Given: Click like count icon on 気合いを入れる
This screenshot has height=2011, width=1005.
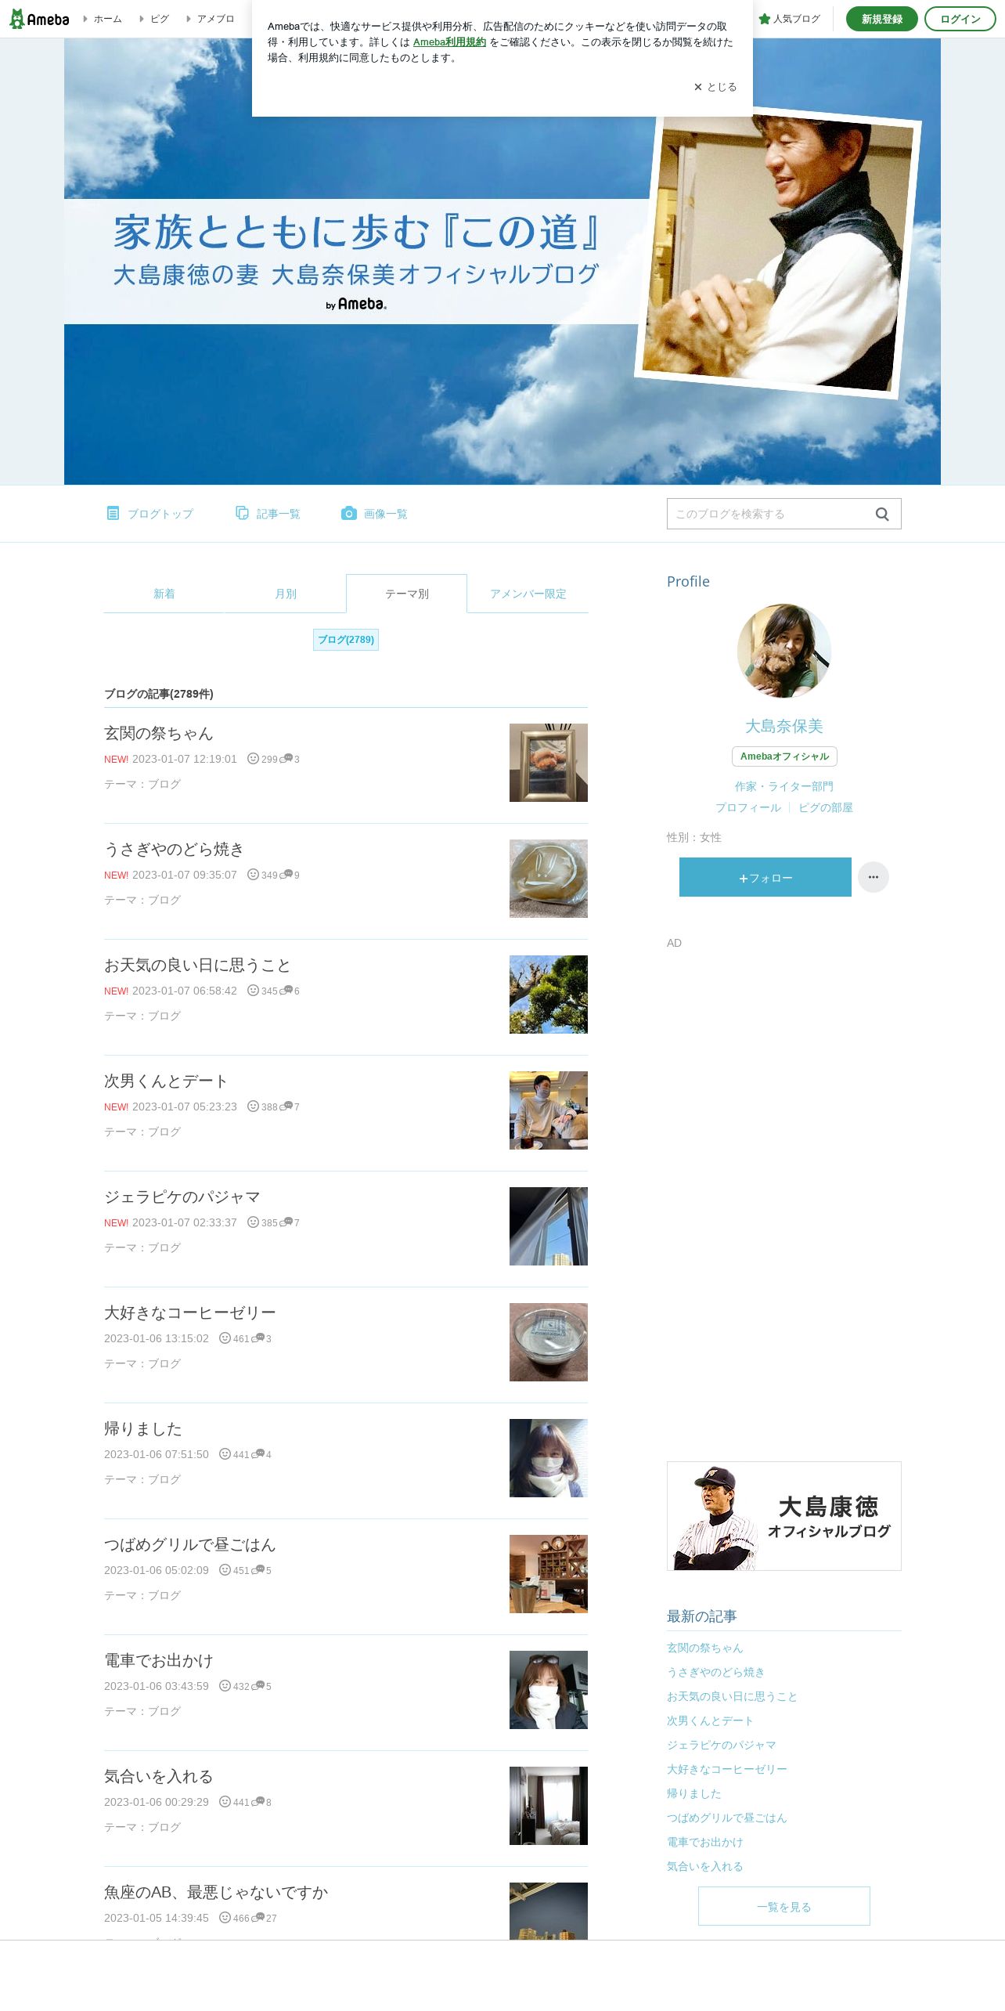Looking at the screenshot, I should 225,1801.
